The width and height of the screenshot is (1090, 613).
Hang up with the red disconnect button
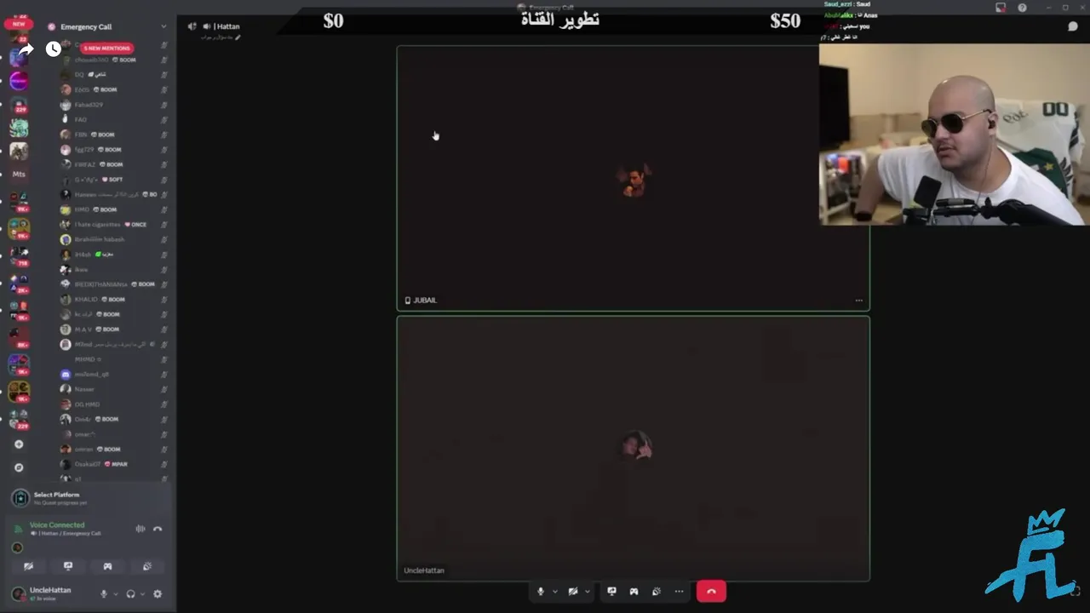[x=711, y=591]
